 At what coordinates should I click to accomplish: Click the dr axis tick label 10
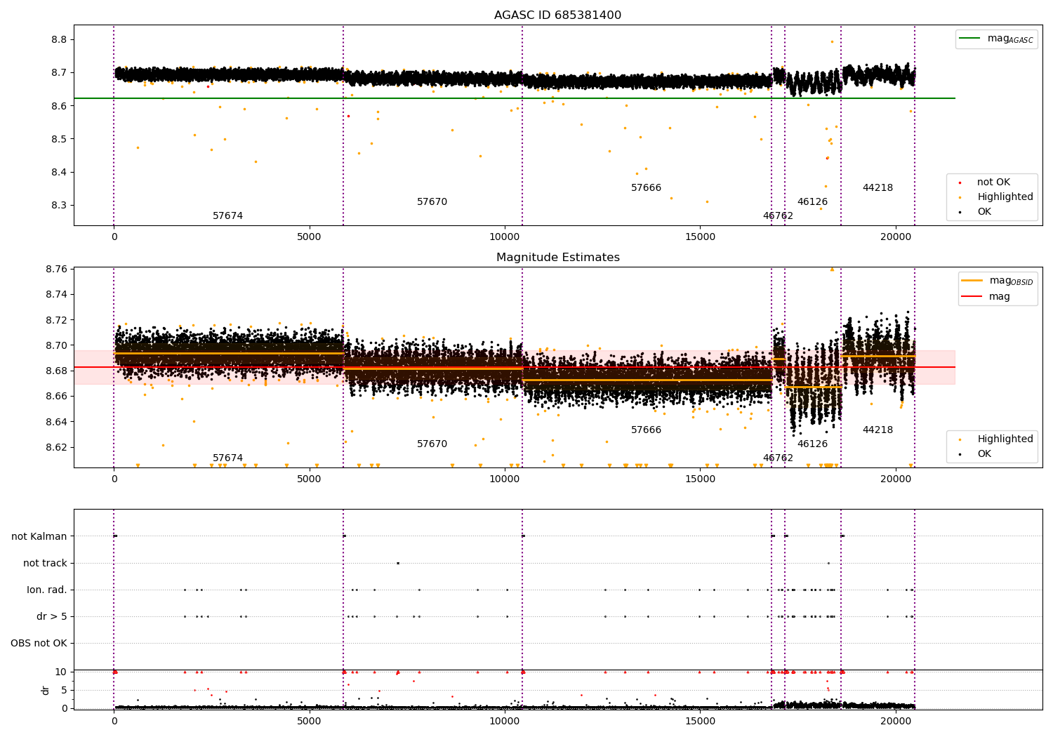point(61,672)
